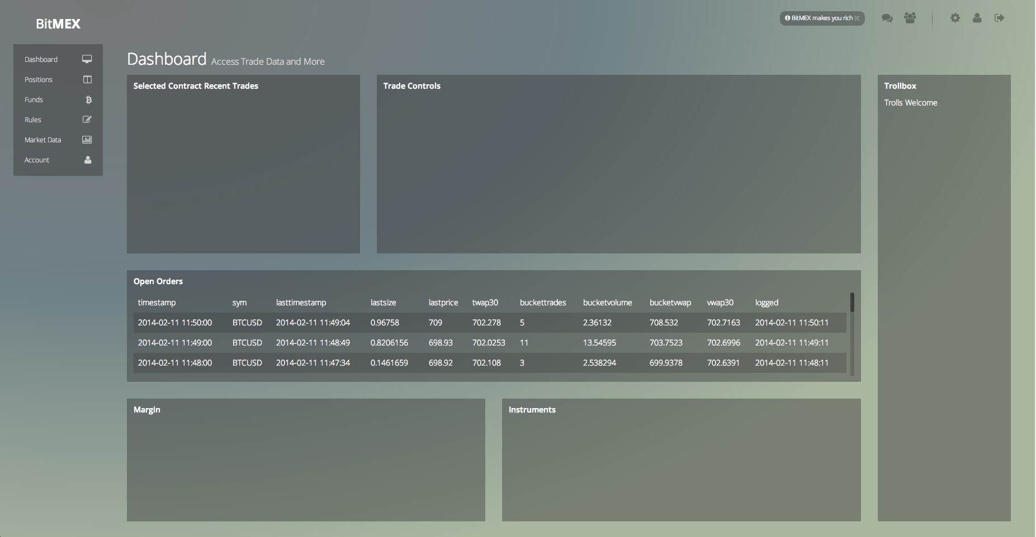Screen dimensions: 1036x537
Task: Click the BitMEX logo
Action: 58,24
